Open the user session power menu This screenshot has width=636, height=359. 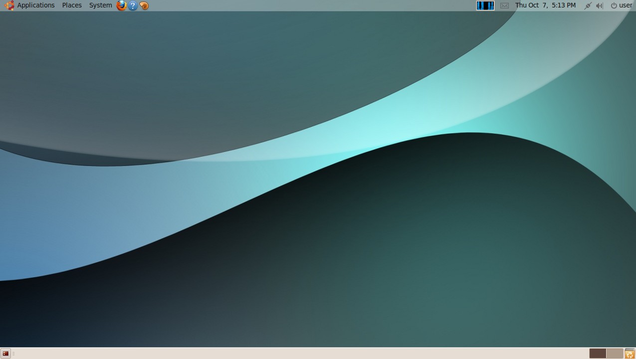621,5
